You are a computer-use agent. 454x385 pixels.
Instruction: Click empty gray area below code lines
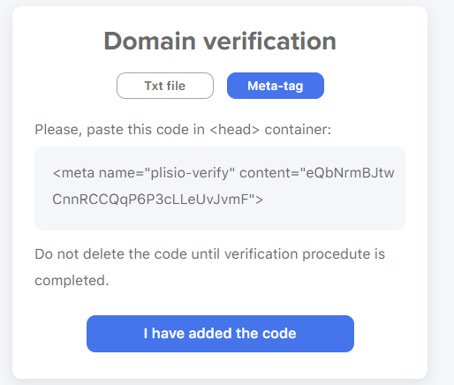220,218
